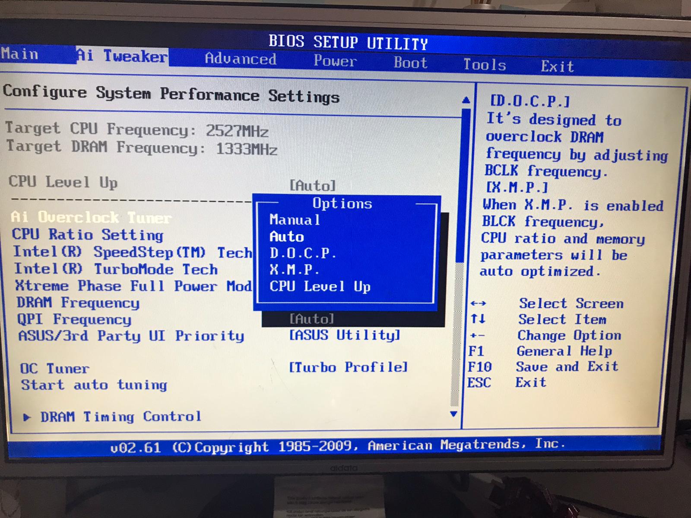
Task: Select the CPU Ratio Setting item
Action: point(88,234)
